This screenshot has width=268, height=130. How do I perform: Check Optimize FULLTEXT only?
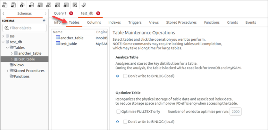pyautogui.click(x=118, y=112)
